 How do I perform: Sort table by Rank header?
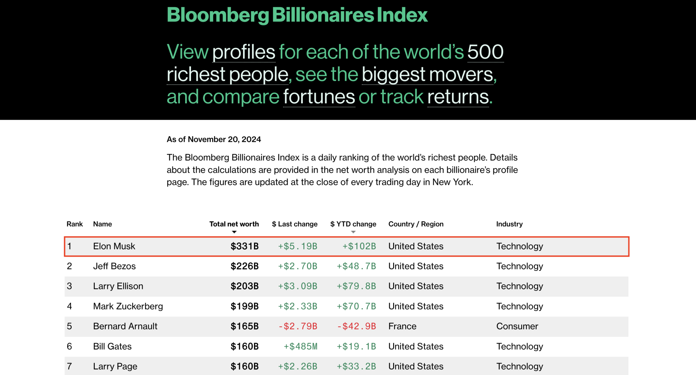point(75,224)
